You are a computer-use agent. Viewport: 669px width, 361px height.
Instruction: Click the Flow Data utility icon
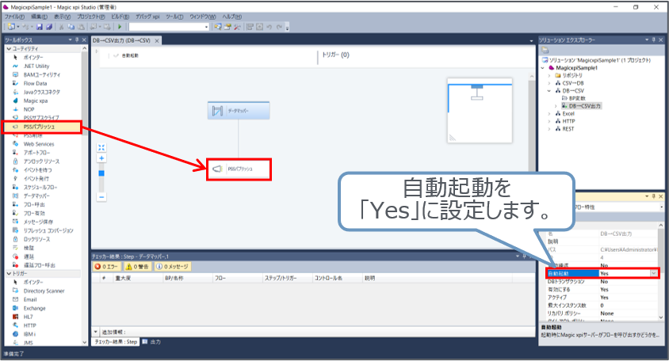(x=35, y=83)
